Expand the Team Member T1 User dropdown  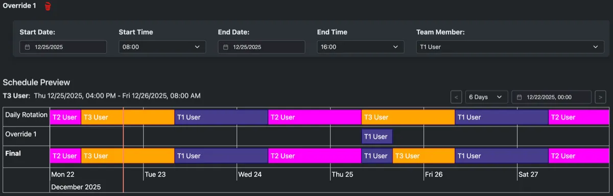510,47
